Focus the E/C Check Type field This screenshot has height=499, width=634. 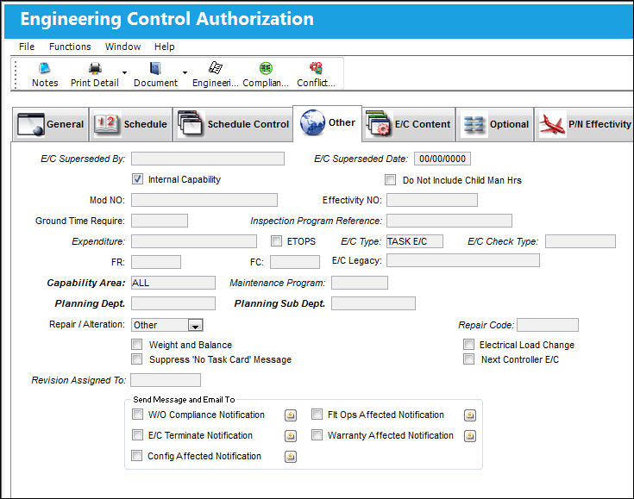click(581, 241)
